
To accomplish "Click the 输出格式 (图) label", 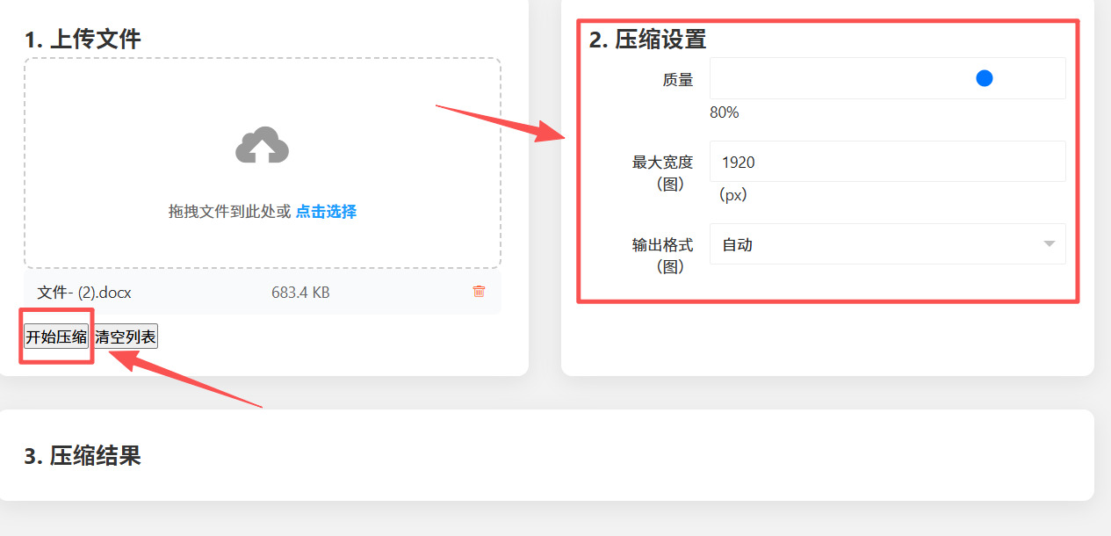I will tap(663, 256).
